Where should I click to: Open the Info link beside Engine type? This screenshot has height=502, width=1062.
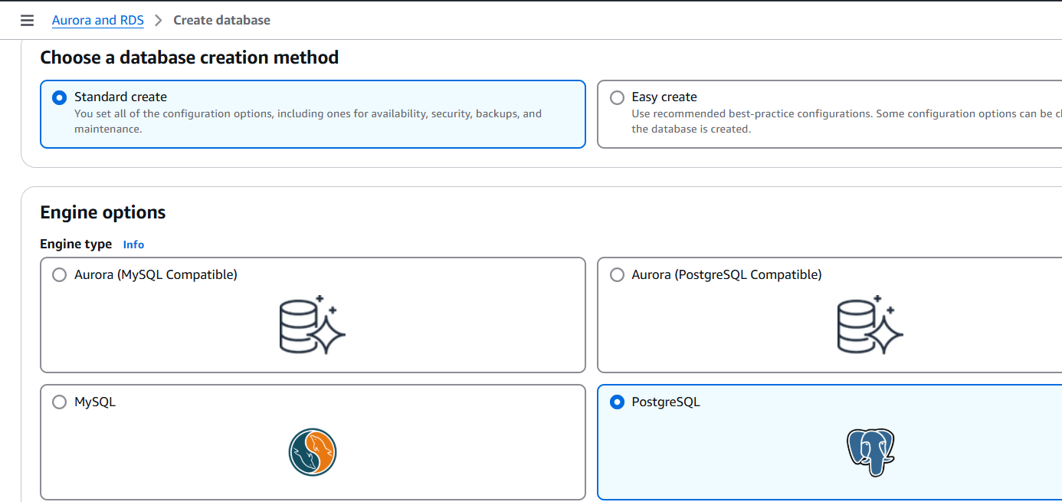[133, 244]
